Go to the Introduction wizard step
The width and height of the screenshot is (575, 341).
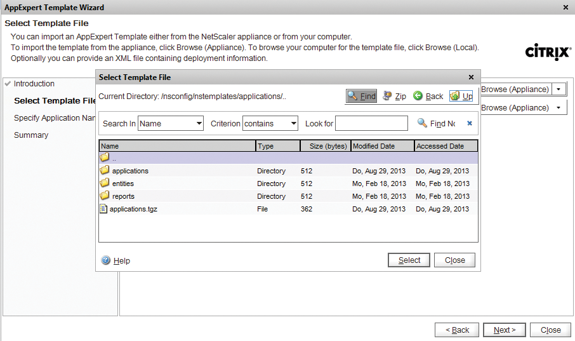[34, 84]
